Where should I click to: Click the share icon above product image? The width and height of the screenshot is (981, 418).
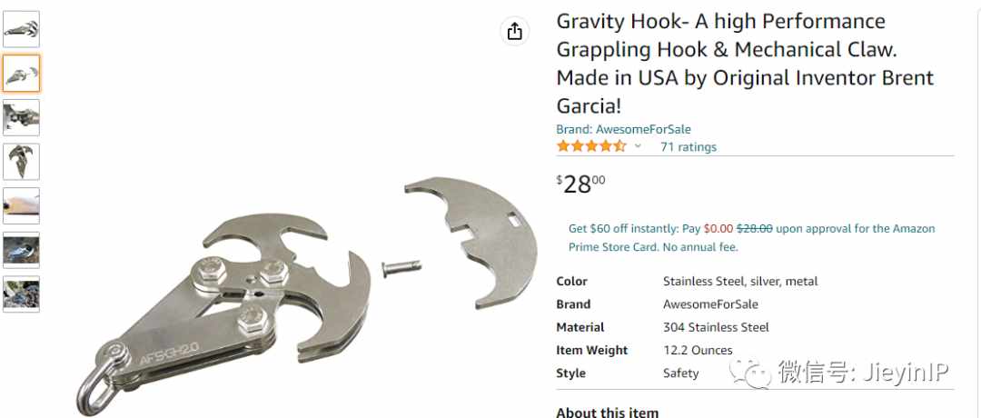coord(514,31)
